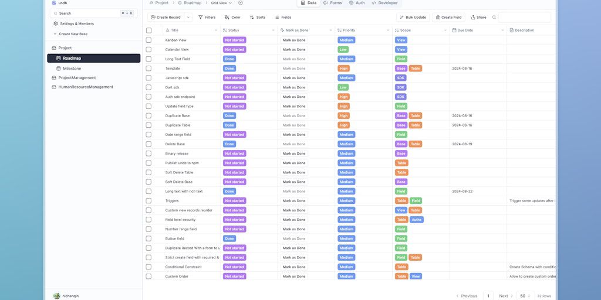Switch to the Forms tab
This screenshot has width=601, height=300.
pyautogui.click(x=332, y=3)
